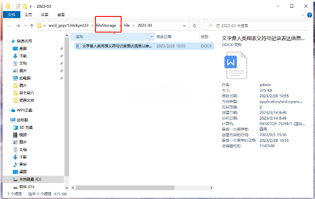The width and height of the screenshot is (315, 199).
Task: Click the author value admin
Action: coord(265,85)
